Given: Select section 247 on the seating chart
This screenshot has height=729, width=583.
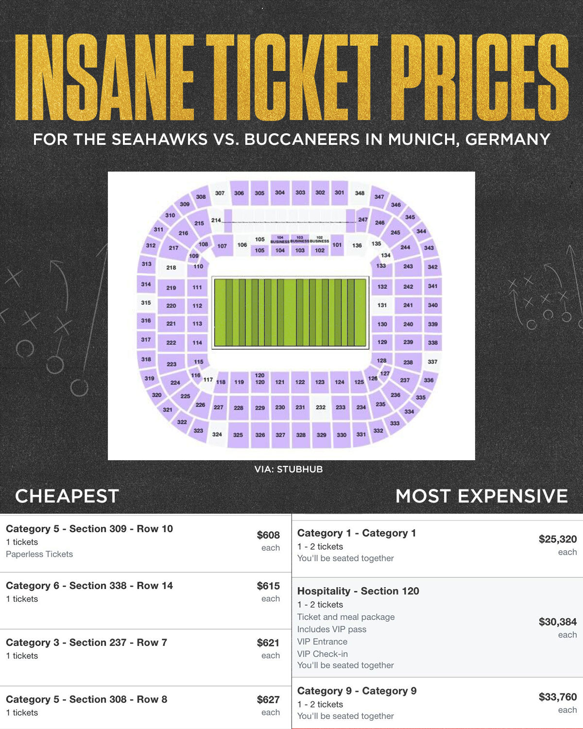Looking at the screenshot, I should tap(362, 220).
